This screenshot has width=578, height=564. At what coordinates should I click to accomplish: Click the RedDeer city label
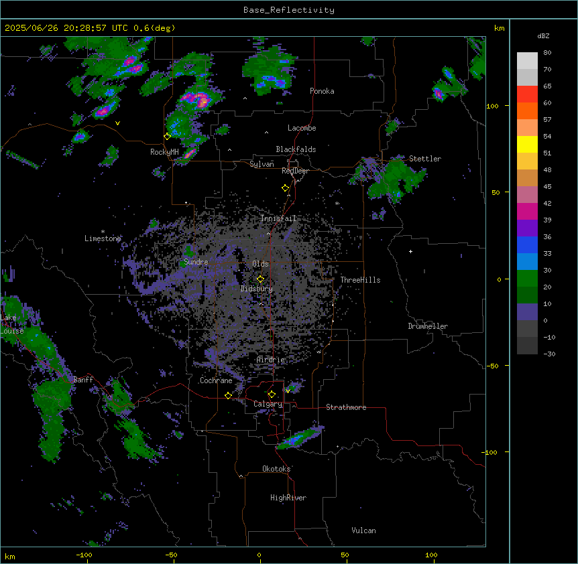pyautogui.click(x=295, y=171)
